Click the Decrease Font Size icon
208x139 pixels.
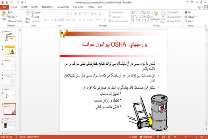(71, 14)
